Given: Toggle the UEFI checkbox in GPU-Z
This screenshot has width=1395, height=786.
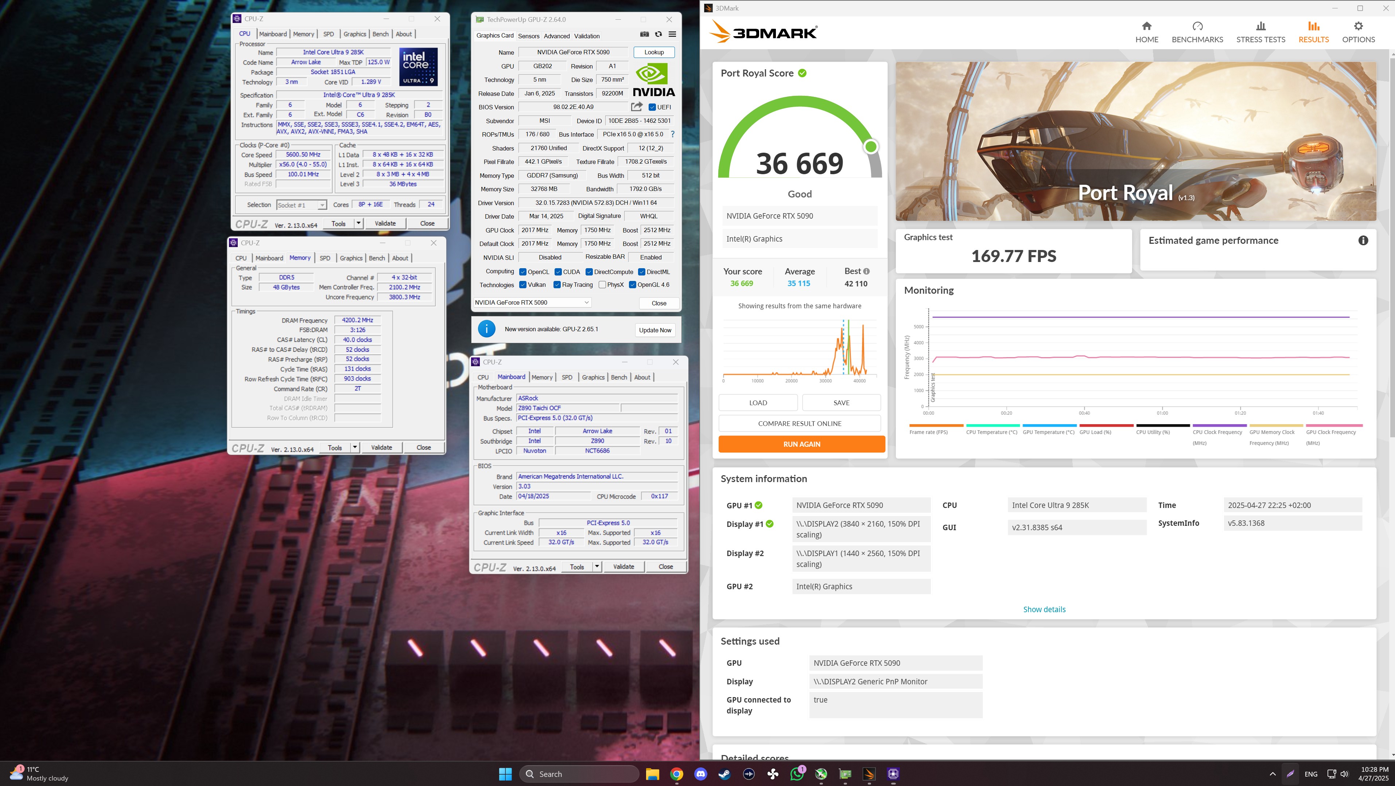Looking at the screenshot, I should pyautogui.click(x=652, y=107).
